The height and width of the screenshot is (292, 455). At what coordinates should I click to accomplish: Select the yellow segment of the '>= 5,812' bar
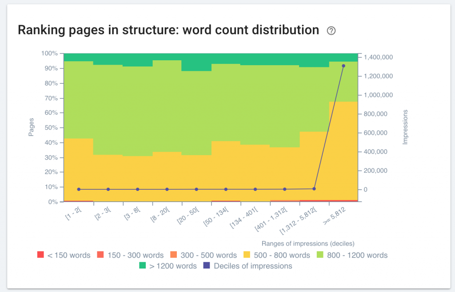click(343, 151)
